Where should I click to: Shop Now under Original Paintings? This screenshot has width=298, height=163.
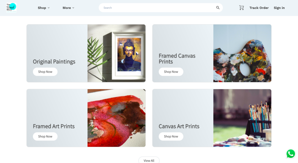click(x=45, y=72)
